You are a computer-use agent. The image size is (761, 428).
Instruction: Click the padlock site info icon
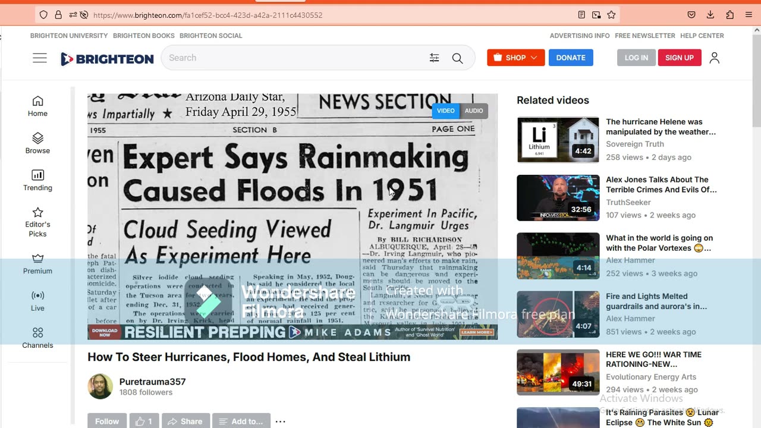click(58, 15)
